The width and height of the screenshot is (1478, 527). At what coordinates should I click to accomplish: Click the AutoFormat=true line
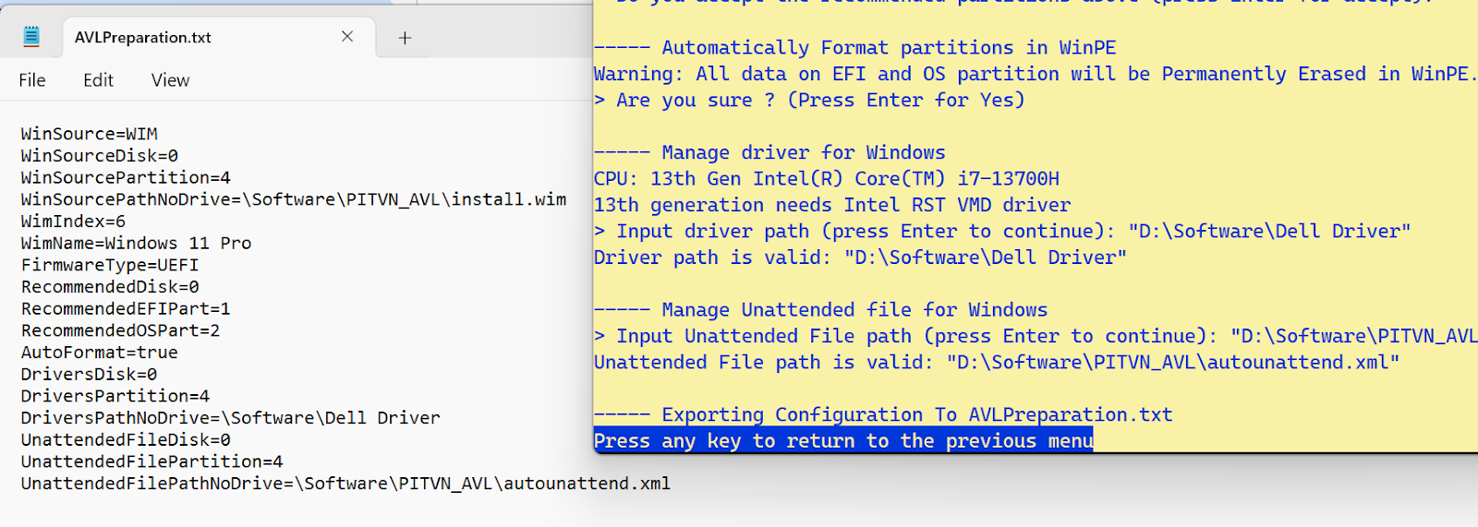tap(100, 353)
